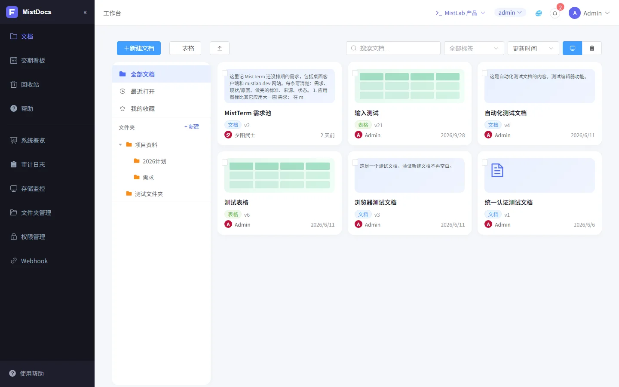The height and width of the screenshot is (387, 619).
Task: Expand the Admin user menu arrow
Action: coord(607,13)
